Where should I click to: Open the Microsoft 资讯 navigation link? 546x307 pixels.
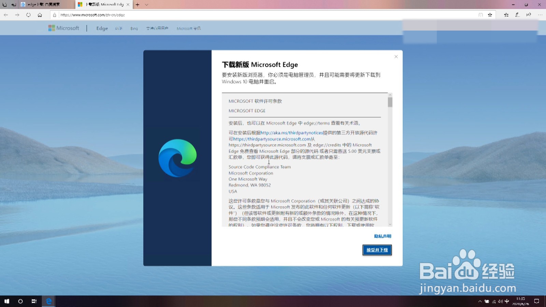pyautogui.click(x=189, y=28)
